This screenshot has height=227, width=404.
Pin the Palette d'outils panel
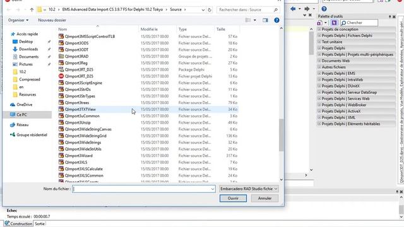coord(390,16)
